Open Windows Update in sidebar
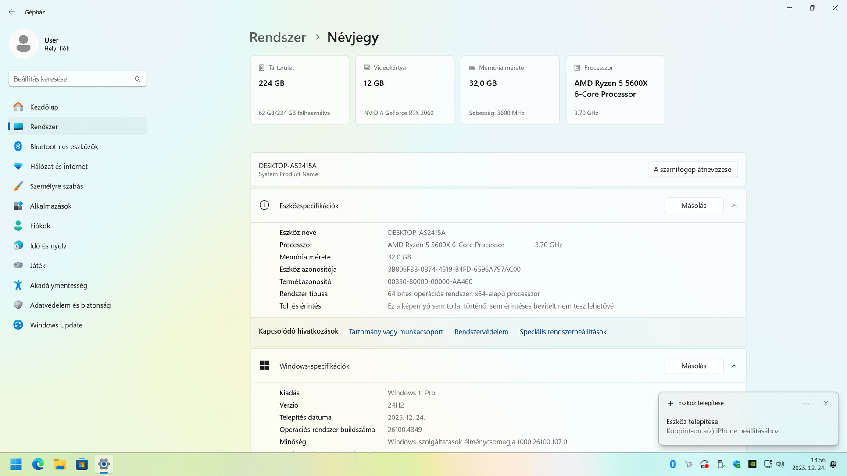 [x=56, y=325]
